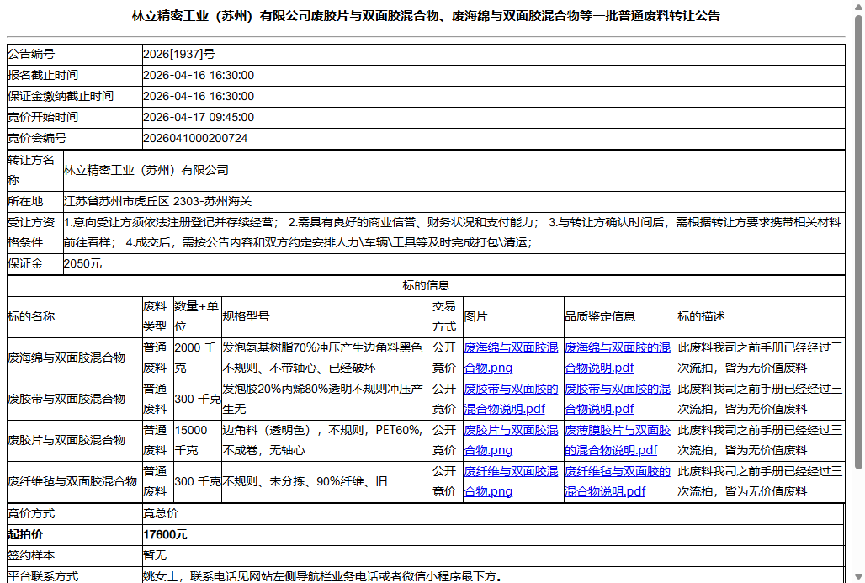Click the vertical scrollbar thumb
865x583 pixels.
click(858, 242)
